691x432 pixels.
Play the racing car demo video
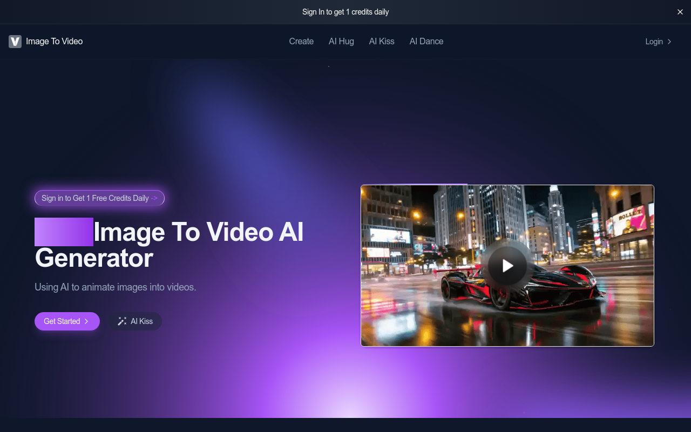pos(507,266)
